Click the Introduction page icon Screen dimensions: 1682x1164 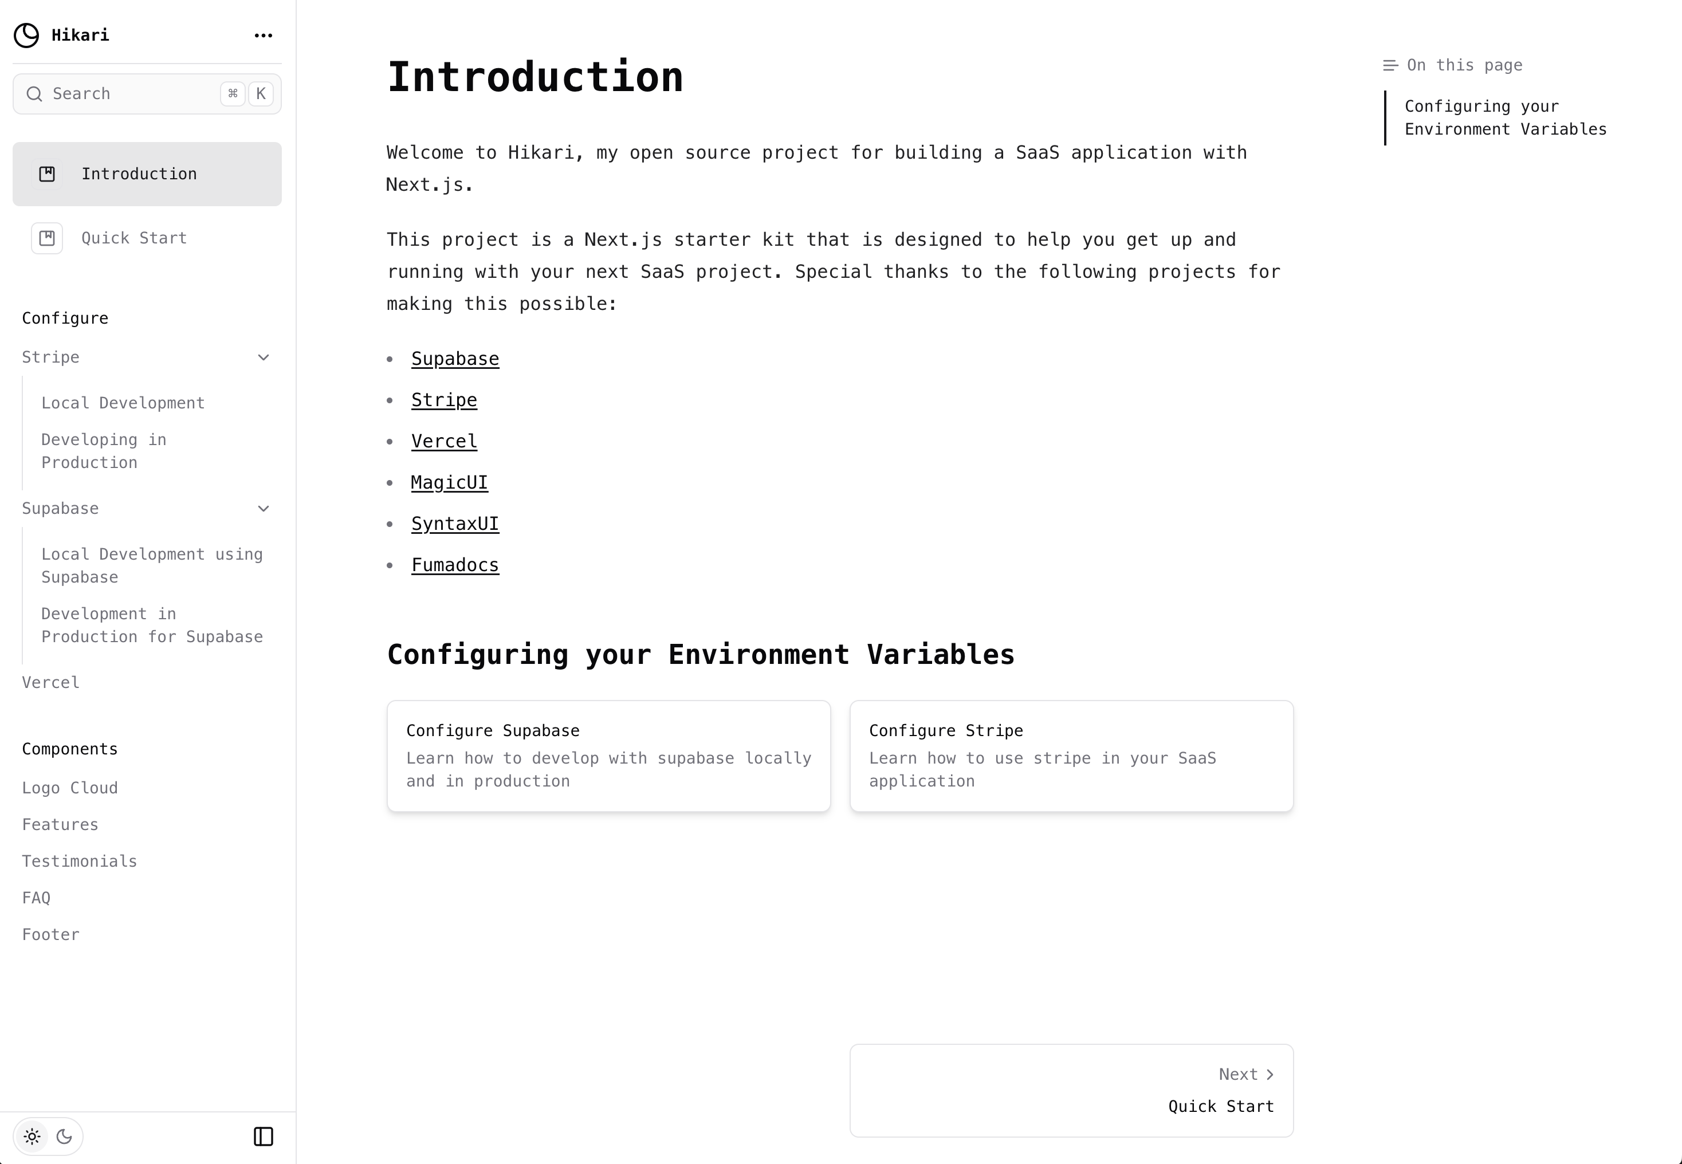(x=48, y=174)
